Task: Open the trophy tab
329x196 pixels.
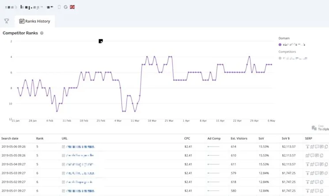Action: click(7, 21)
